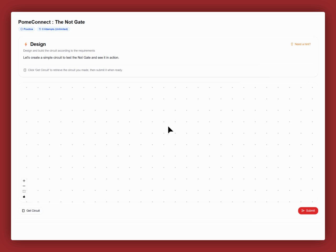Click the lightbulb icon next to Need a hint
The height and width of the screenshot is (252, 336).
[x=292, y=44]
